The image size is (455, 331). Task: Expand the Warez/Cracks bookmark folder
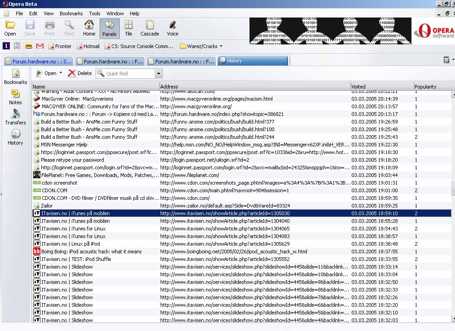(201, 46)
